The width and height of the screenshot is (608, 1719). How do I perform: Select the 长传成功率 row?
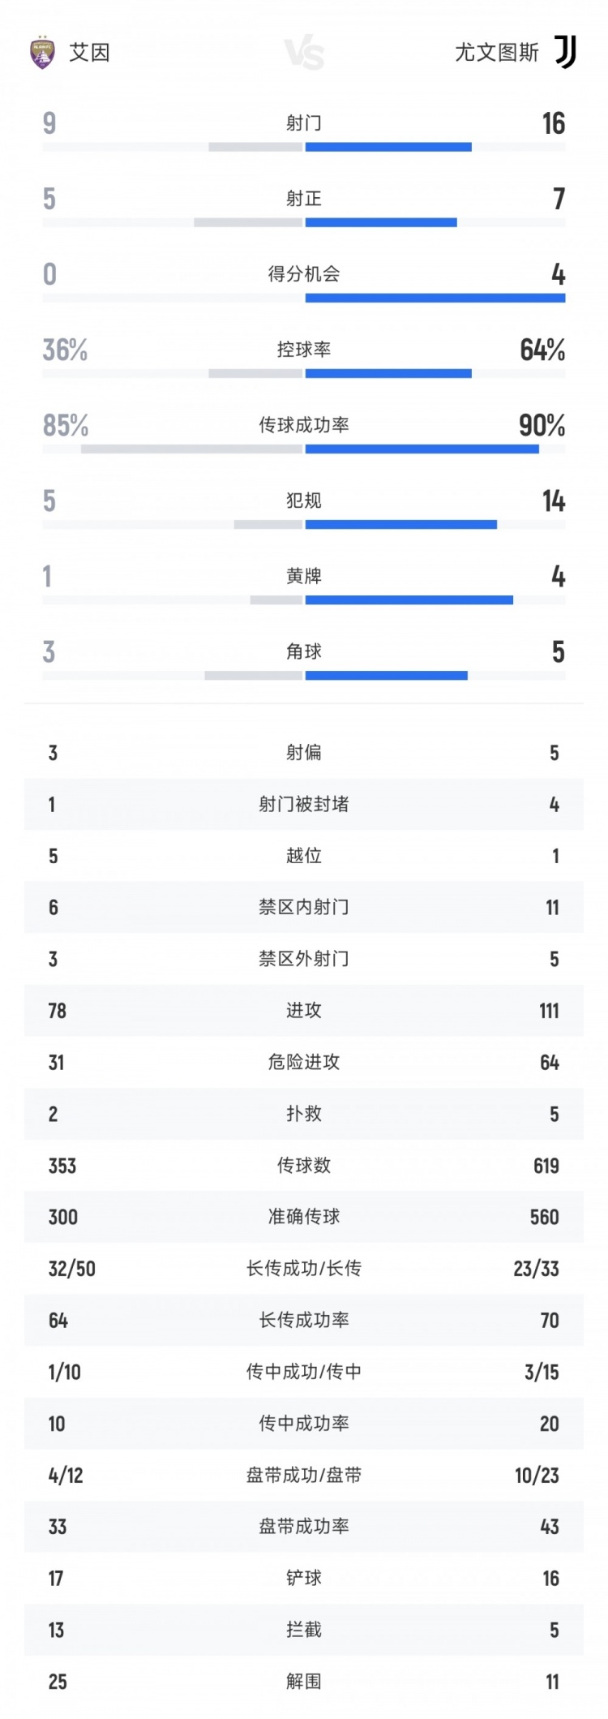[x=304, y=1320]
